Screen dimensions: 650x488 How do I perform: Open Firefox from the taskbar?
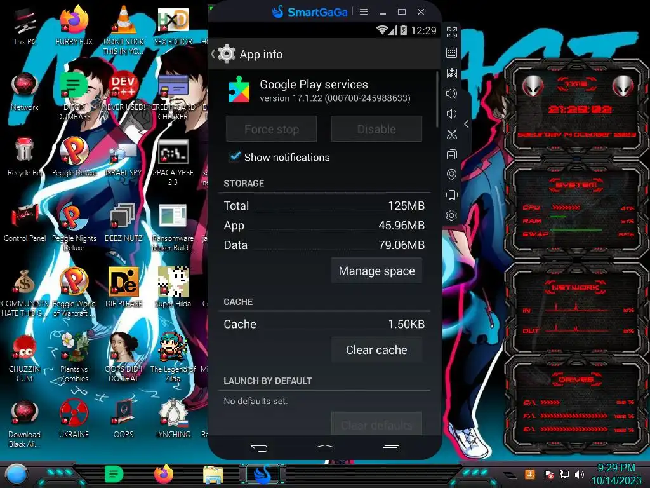[163, 474]
